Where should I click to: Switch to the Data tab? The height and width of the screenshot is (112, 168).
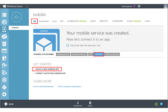click(x=54, y=21)
